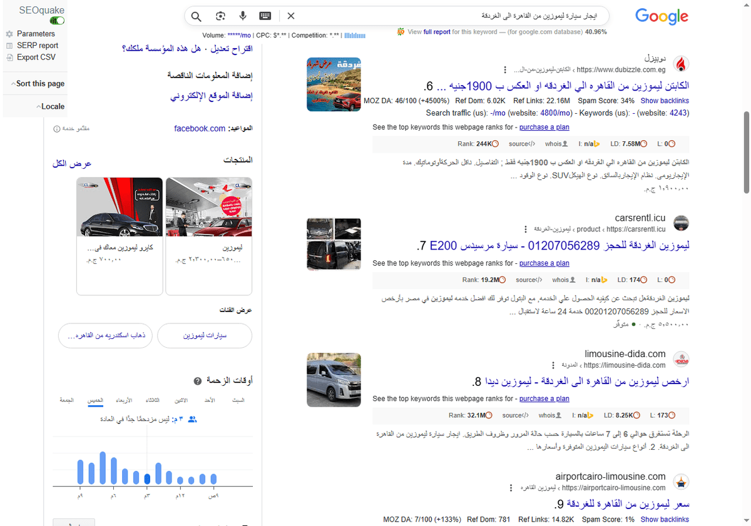Click the Google Lens camera icon

(220, 16)
